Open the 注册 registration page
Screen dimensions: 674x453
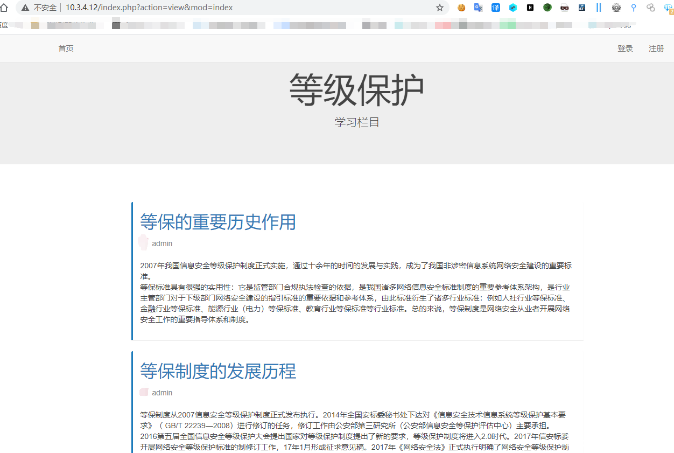coord(656,48)
